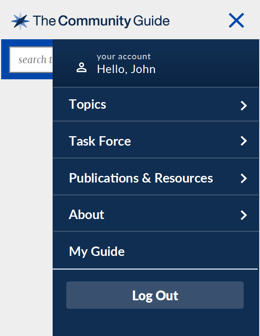Click the 'your account' label
Screen dimensions: 260x336
tap(124, 57)
